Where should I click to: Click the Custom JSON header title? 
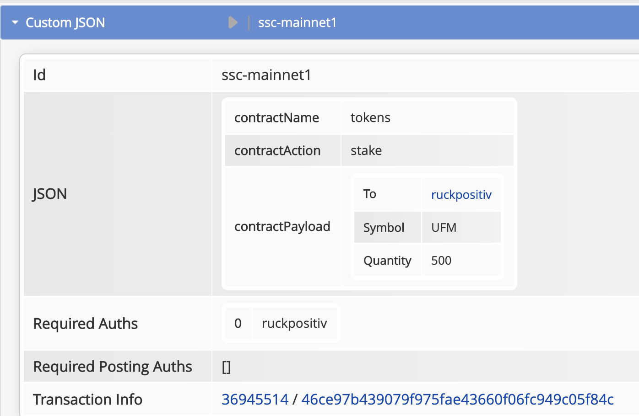pyautogui.click(x=65, y=22)
